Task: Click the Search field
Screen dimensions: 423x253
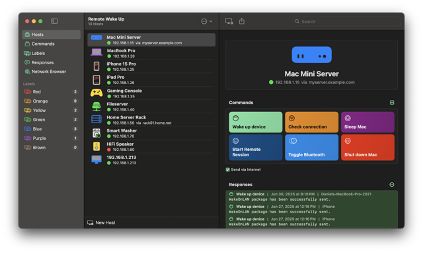Action: [346, 21]
